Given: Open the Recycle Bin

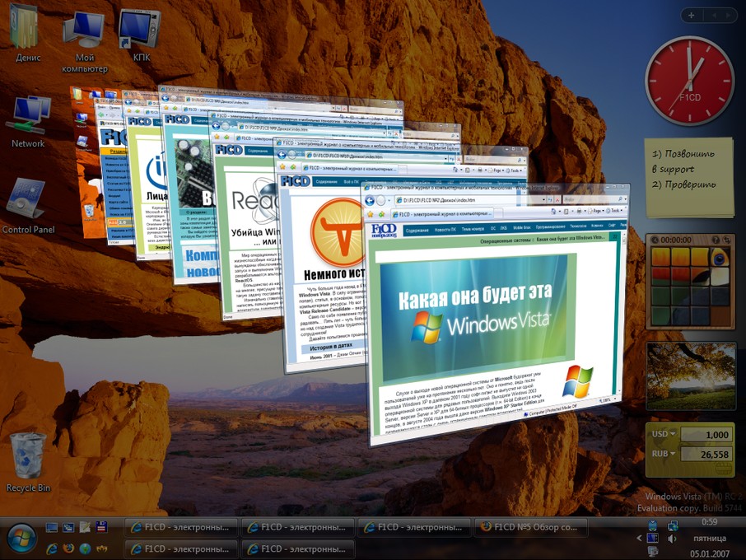Looking at the screenshot, I should click(28, 463).
